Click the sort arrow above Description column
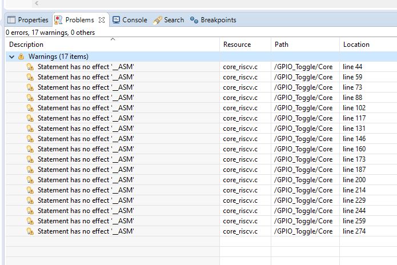Image resolution: width=397 pixels, height=265 pixels. click(113, 39)
